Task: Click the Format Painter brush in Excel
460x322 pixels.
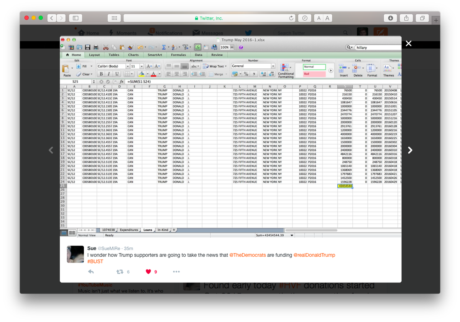Action: (x=131, y=47)
